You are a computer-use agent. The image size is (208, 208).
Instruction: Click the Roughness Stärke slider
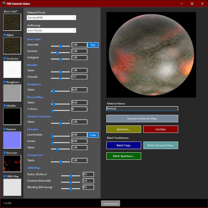[61, 91]
